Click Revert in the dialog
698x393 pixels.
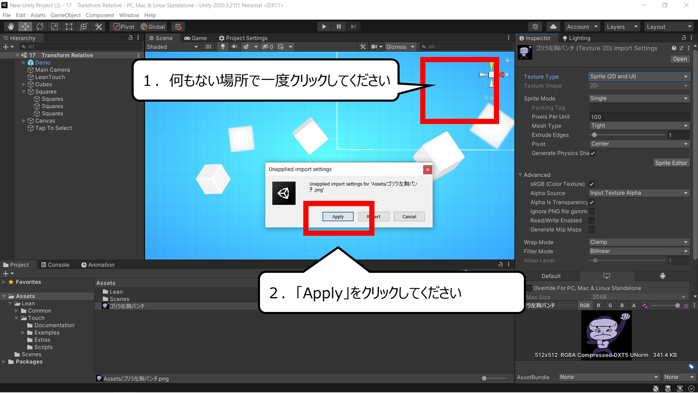point(373,217)
